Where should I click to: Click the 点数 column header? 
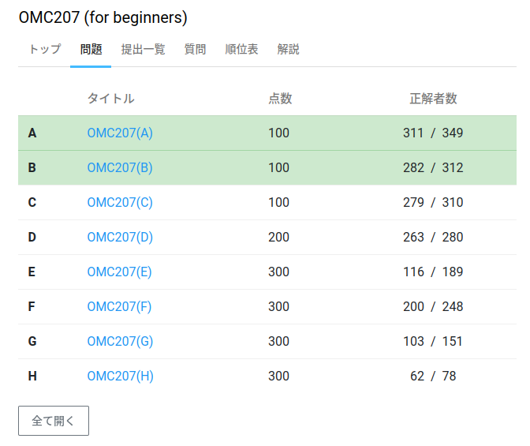pos(280,99)
